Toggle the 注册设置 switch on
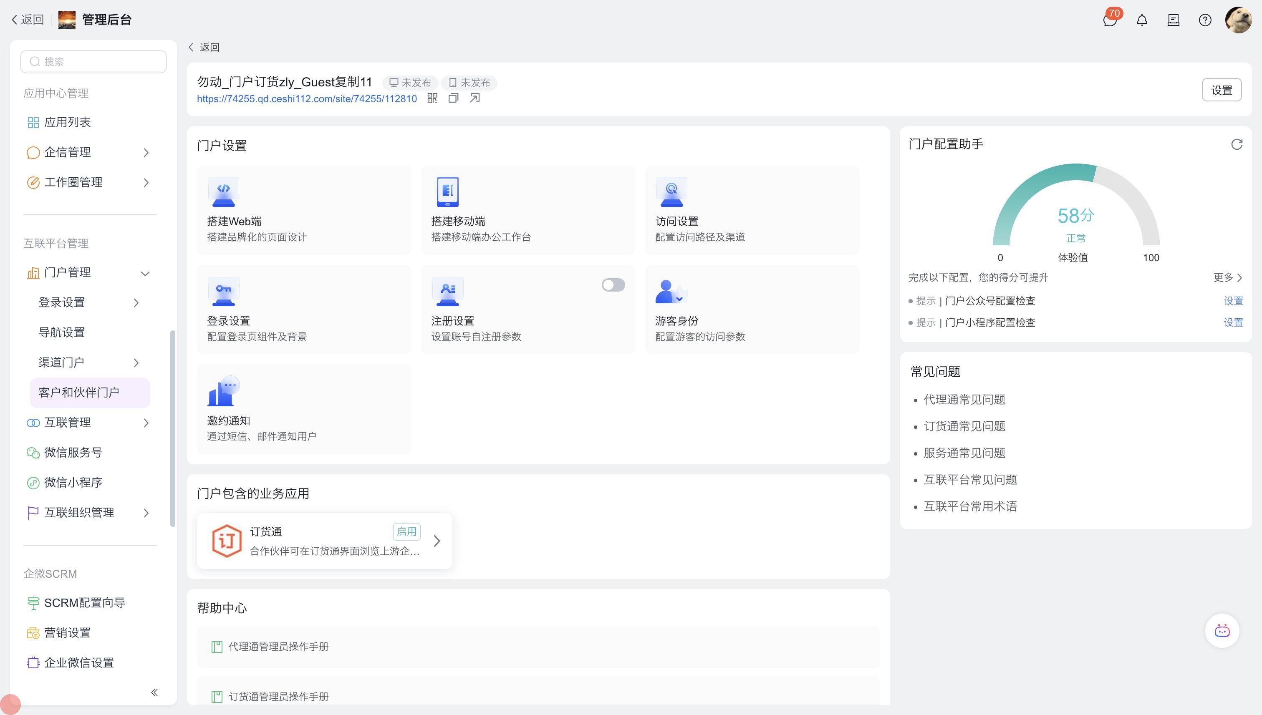 [613, 285]
